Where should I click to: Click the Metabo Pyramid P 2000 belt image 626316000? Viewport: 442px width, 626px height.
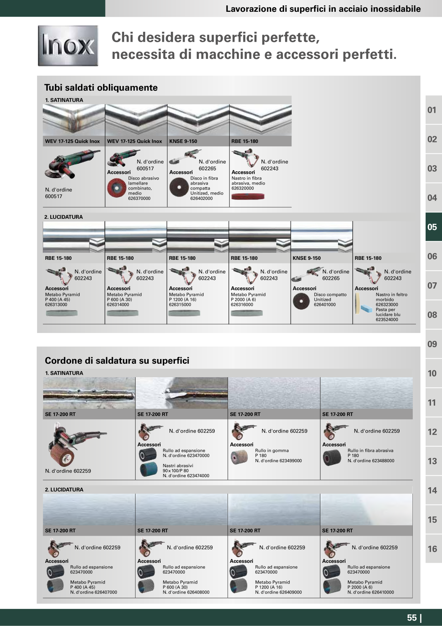click(247, 313)
